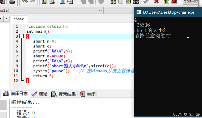Click the red opening brace on line 3
The height and width of the screenshot is (118, 202).
click(x=27, y=36)
